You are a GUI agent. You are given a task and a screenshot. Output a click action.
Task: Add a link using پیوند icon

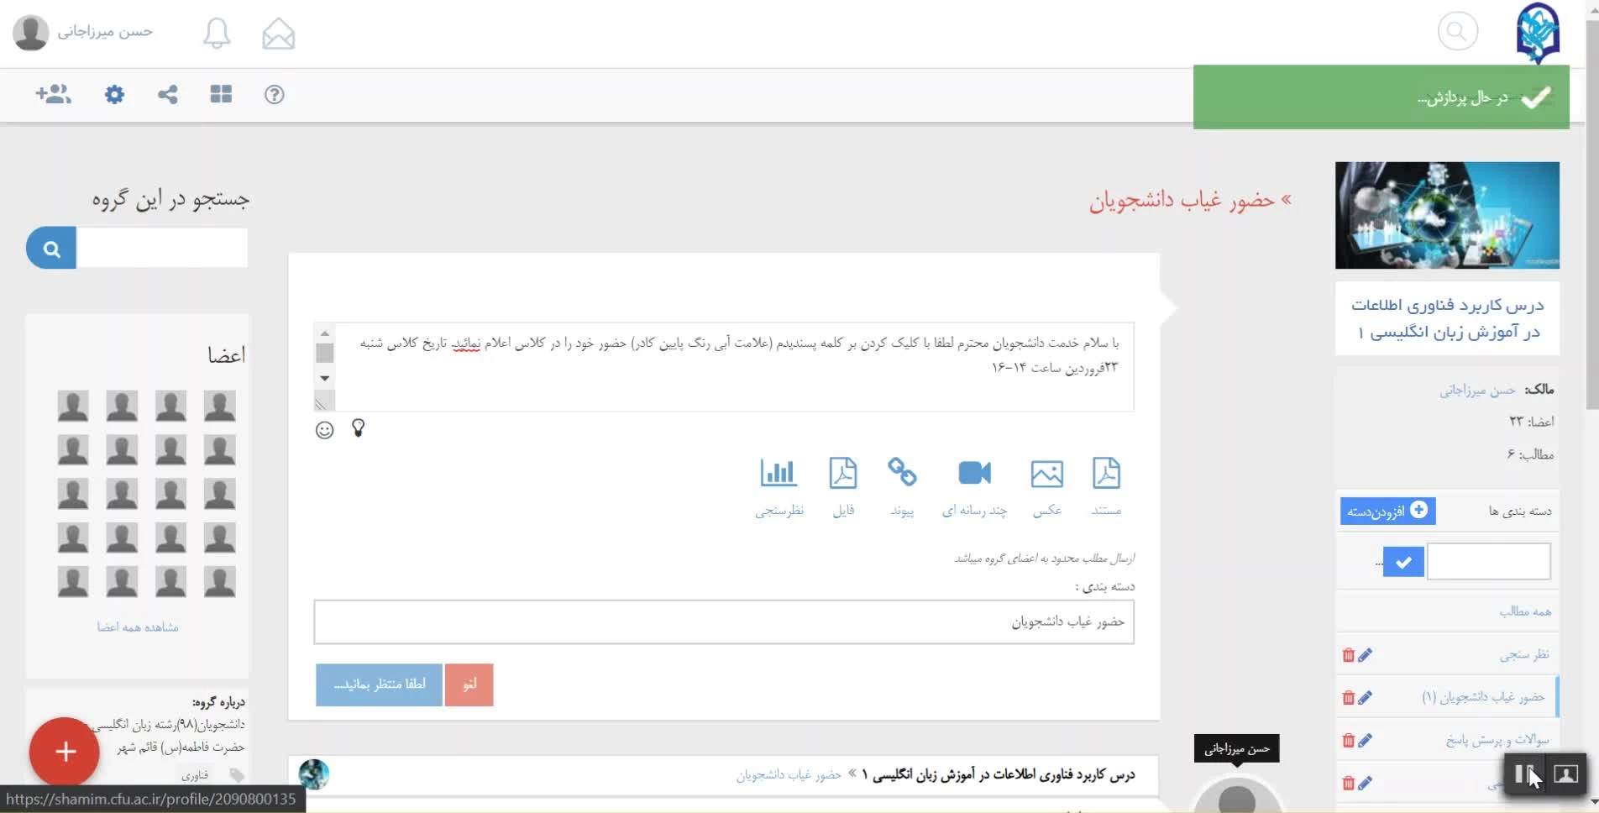point(902,485)
